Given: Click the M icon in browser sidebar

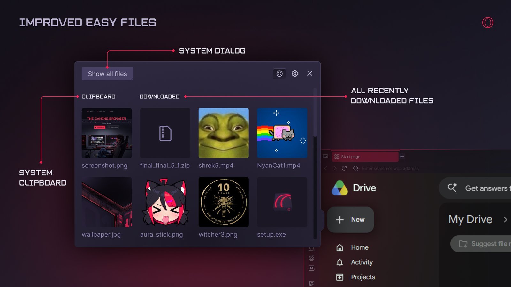Looking at the screenshot, I should (x=312, y=268).
